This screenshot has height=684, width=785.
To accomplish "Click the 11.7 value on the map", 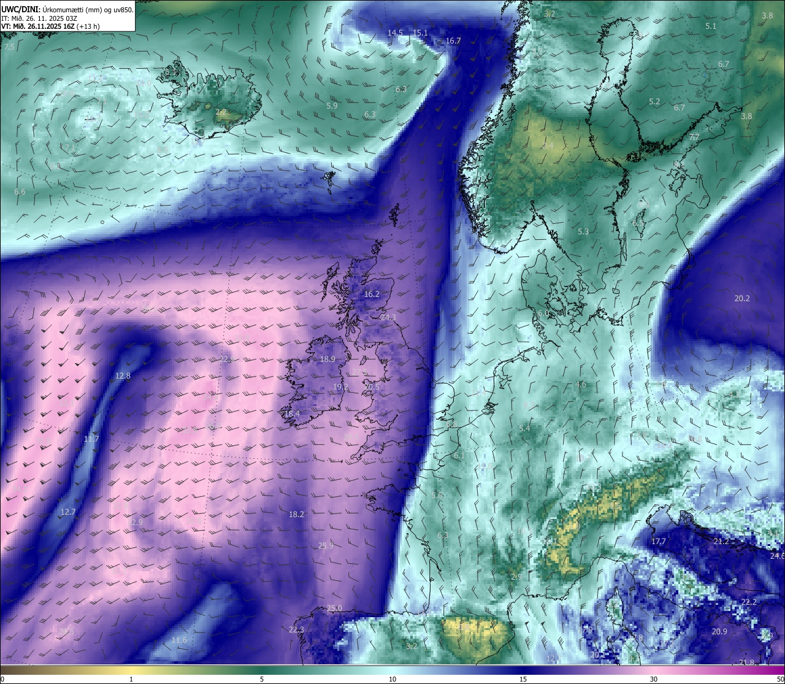I will pyautogui.click(x=91, y=439).
